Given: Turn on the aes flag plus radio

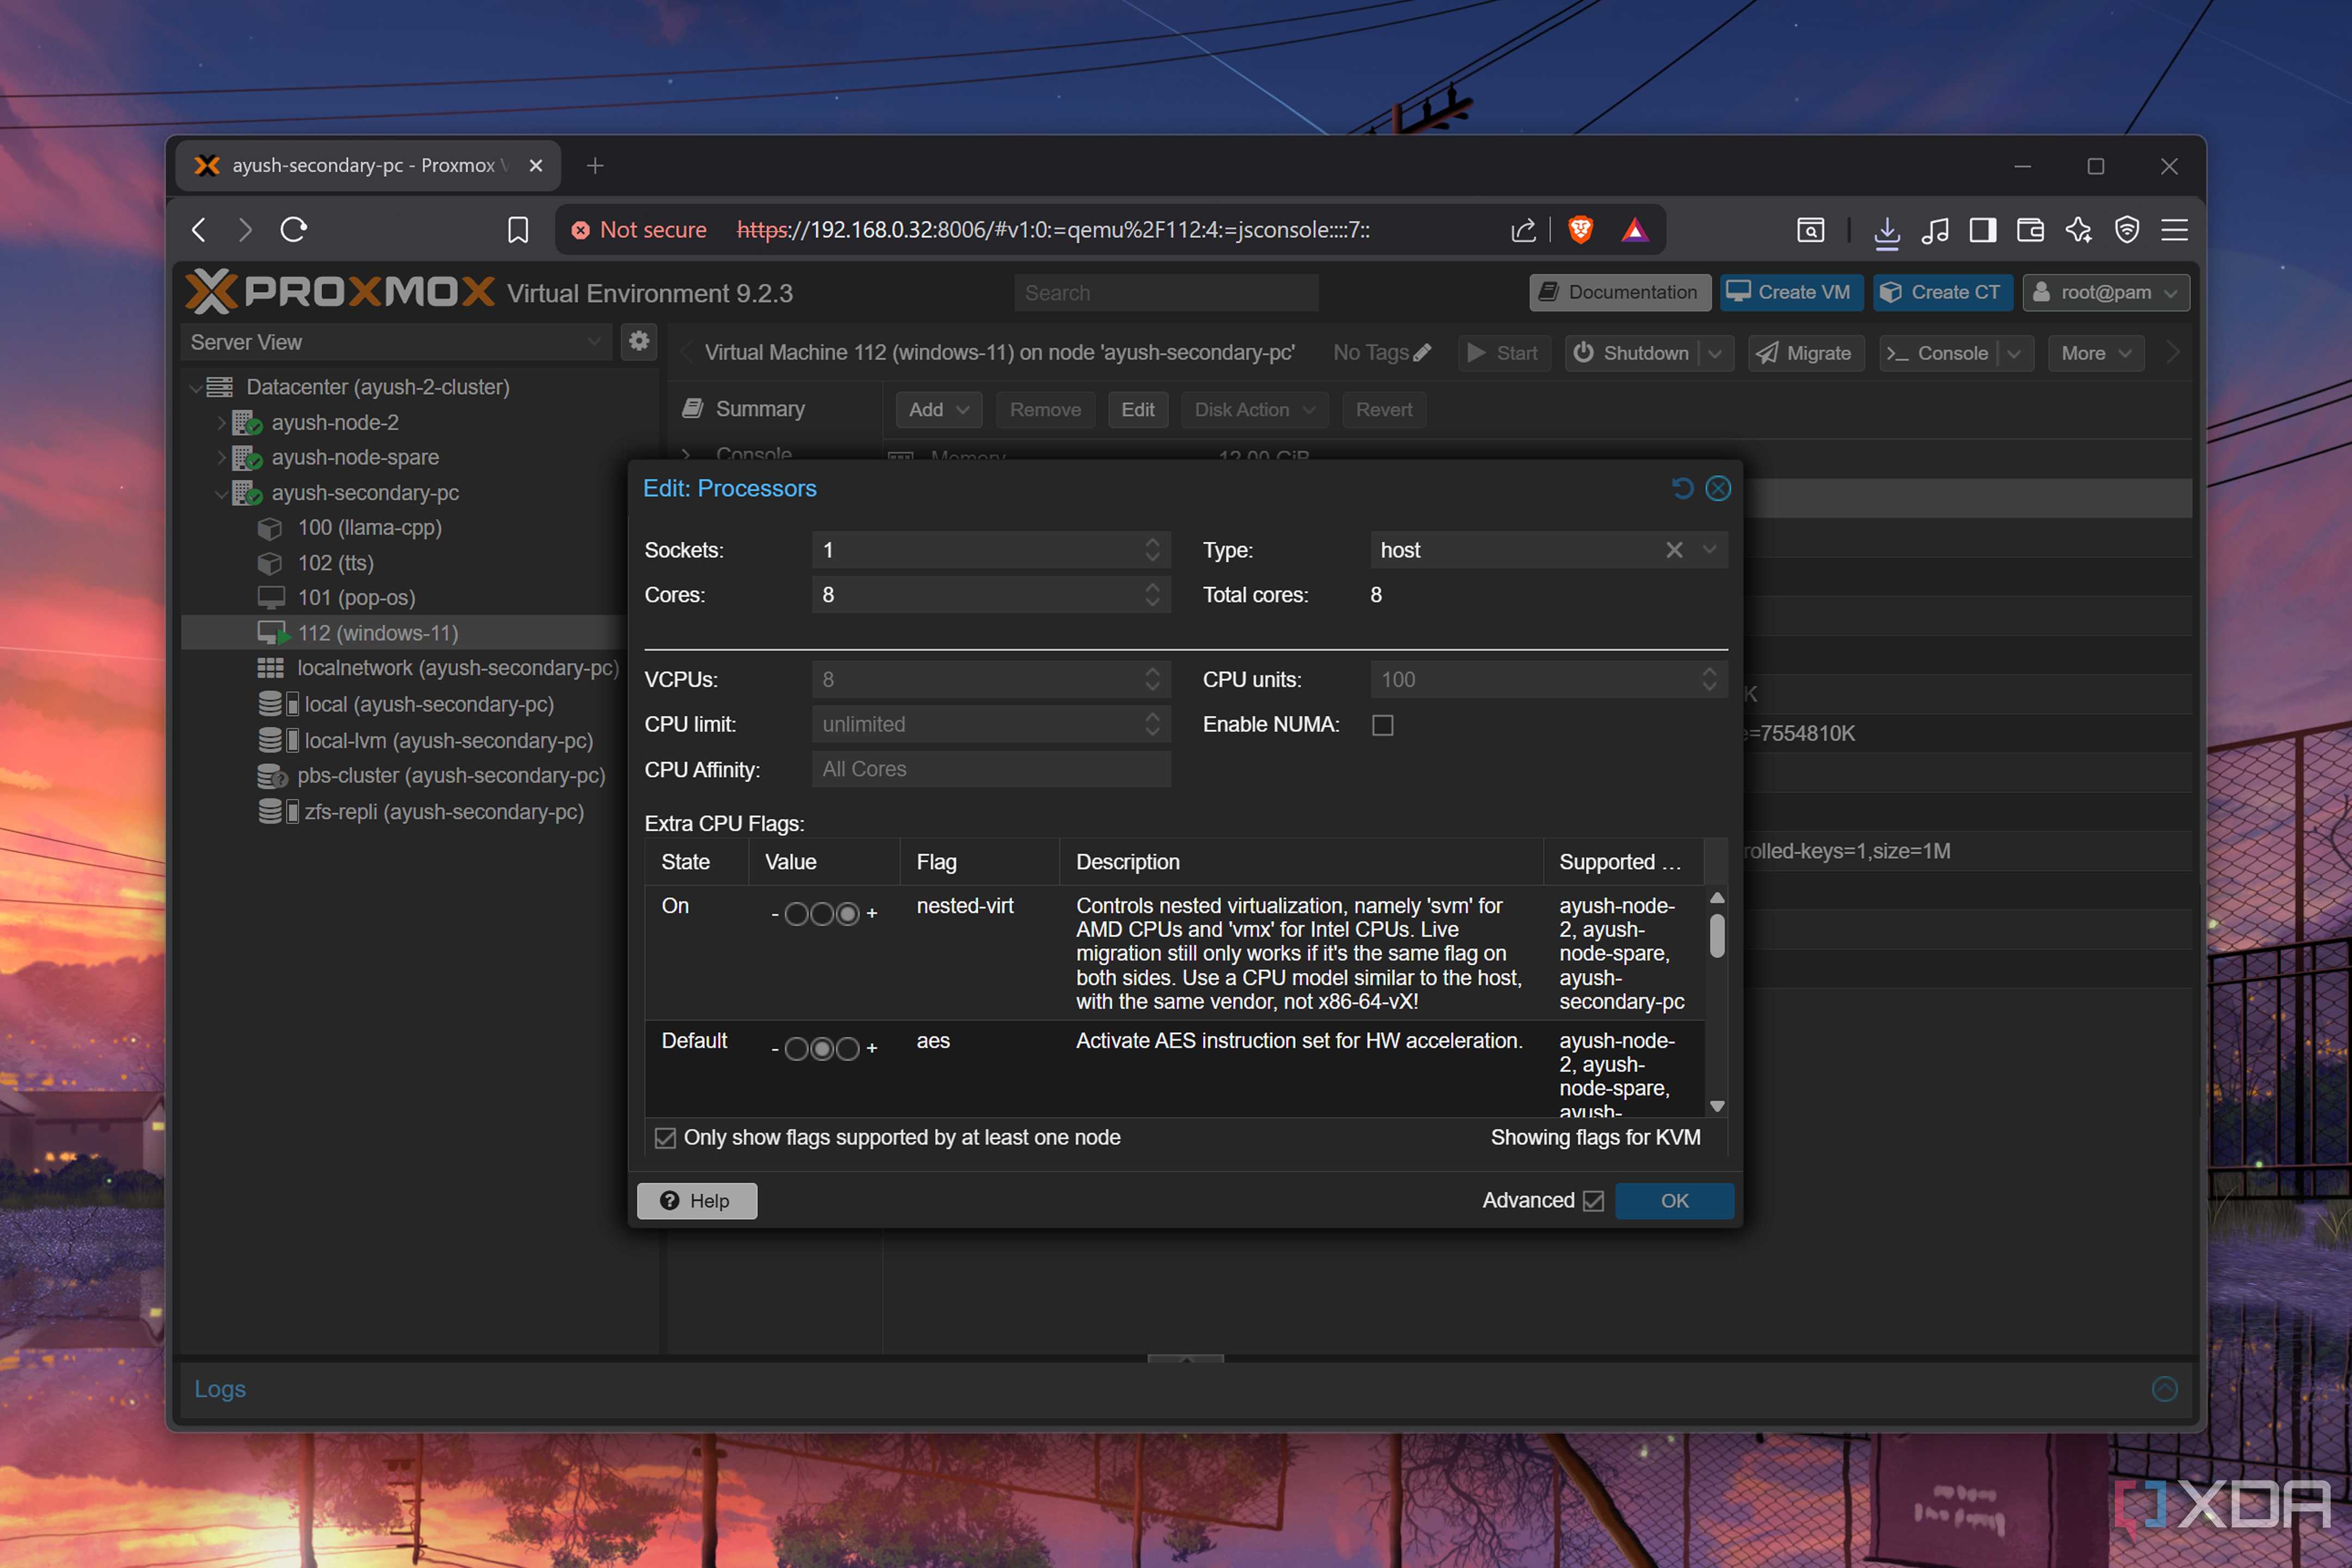Looking at the screenshot, I should click(x=847, y=1048).
